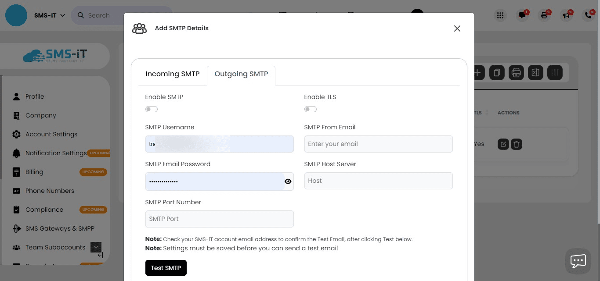Open the chat messages notification icon
The image size is (600, 281).
click(x=522, y=15)
